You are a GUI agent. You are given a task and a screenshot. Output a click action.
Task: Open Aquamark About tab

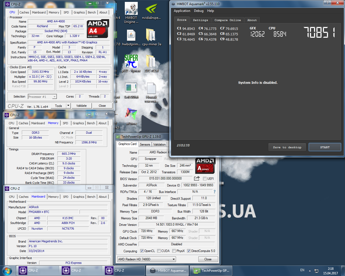point(252,20)
